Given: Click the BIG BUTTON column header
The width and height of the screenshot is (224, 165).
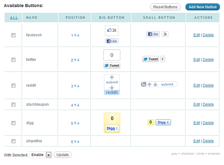Looking at the screenshot, I should point(112,18).
